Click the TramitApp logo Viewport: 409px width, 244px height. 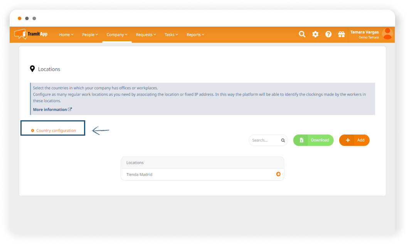(x=31, y=34)
